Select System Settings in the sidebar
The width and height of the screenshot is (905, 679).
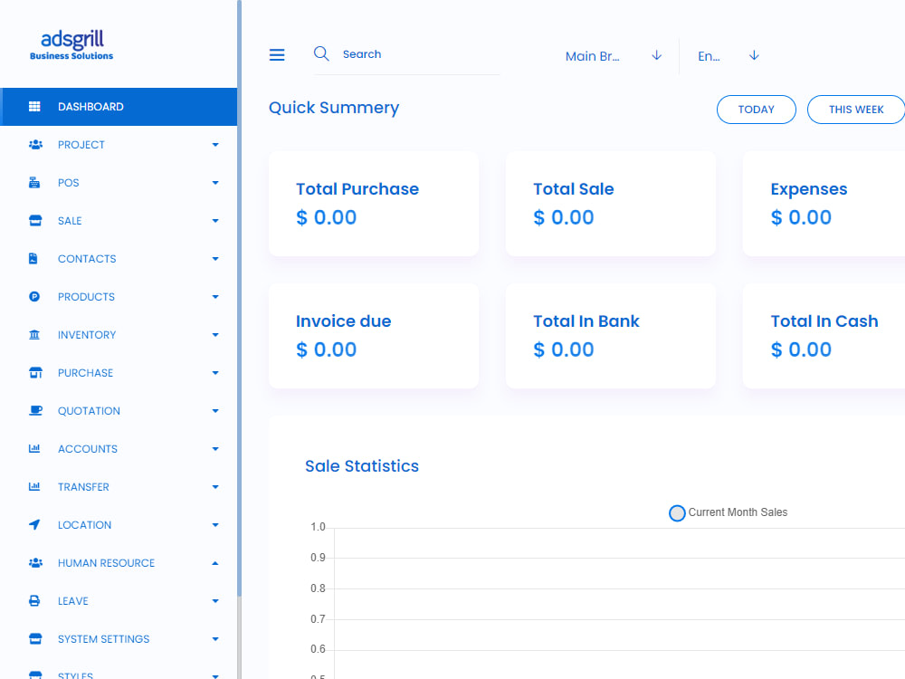[103, 638]
